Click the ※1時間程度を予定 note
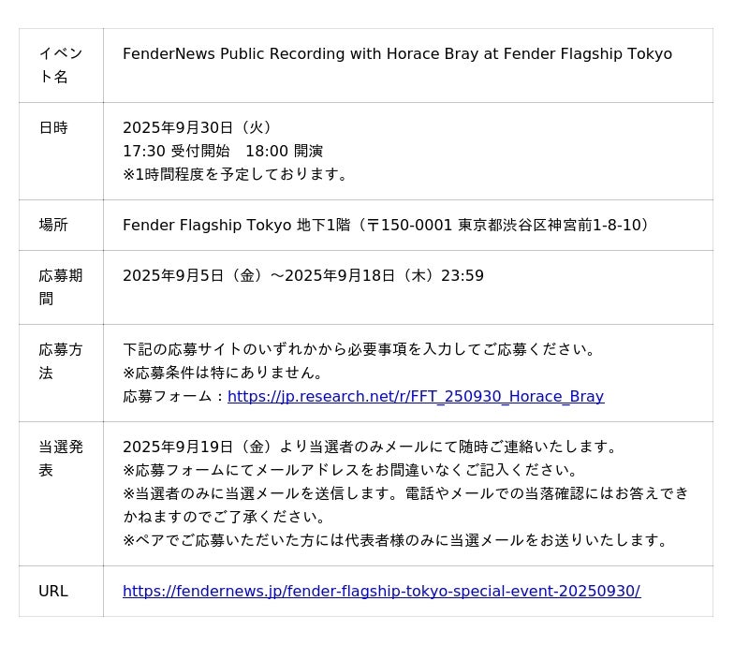Screen dimensions: 749x645 [x=237, y=175]
